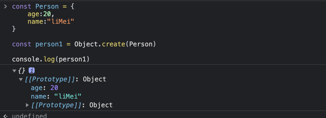
Task: Collapse the first [[Prototype]] entry
Action: (21, 79)
